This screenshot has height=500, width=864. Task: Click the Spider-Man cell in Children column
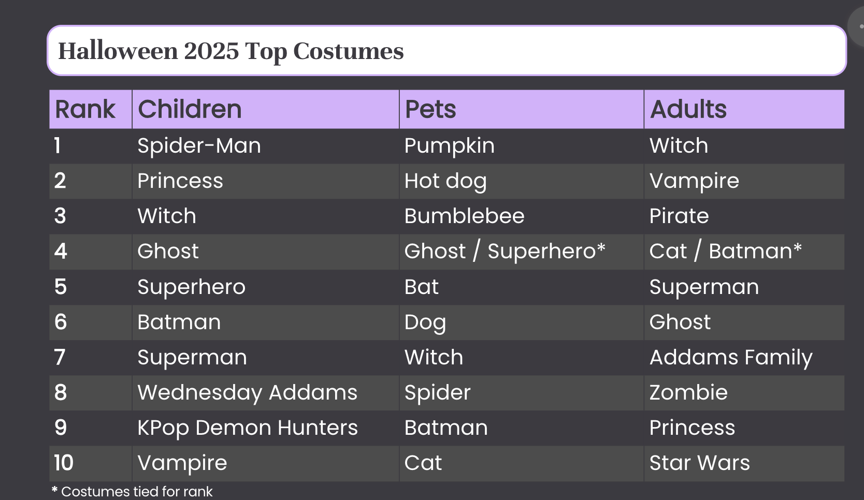[x=266, y=146]
